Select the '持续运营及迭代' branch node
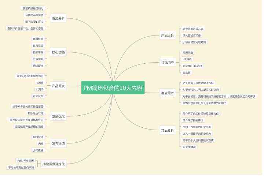Screen dimensions: 264x176 click(x=54, y=164)
